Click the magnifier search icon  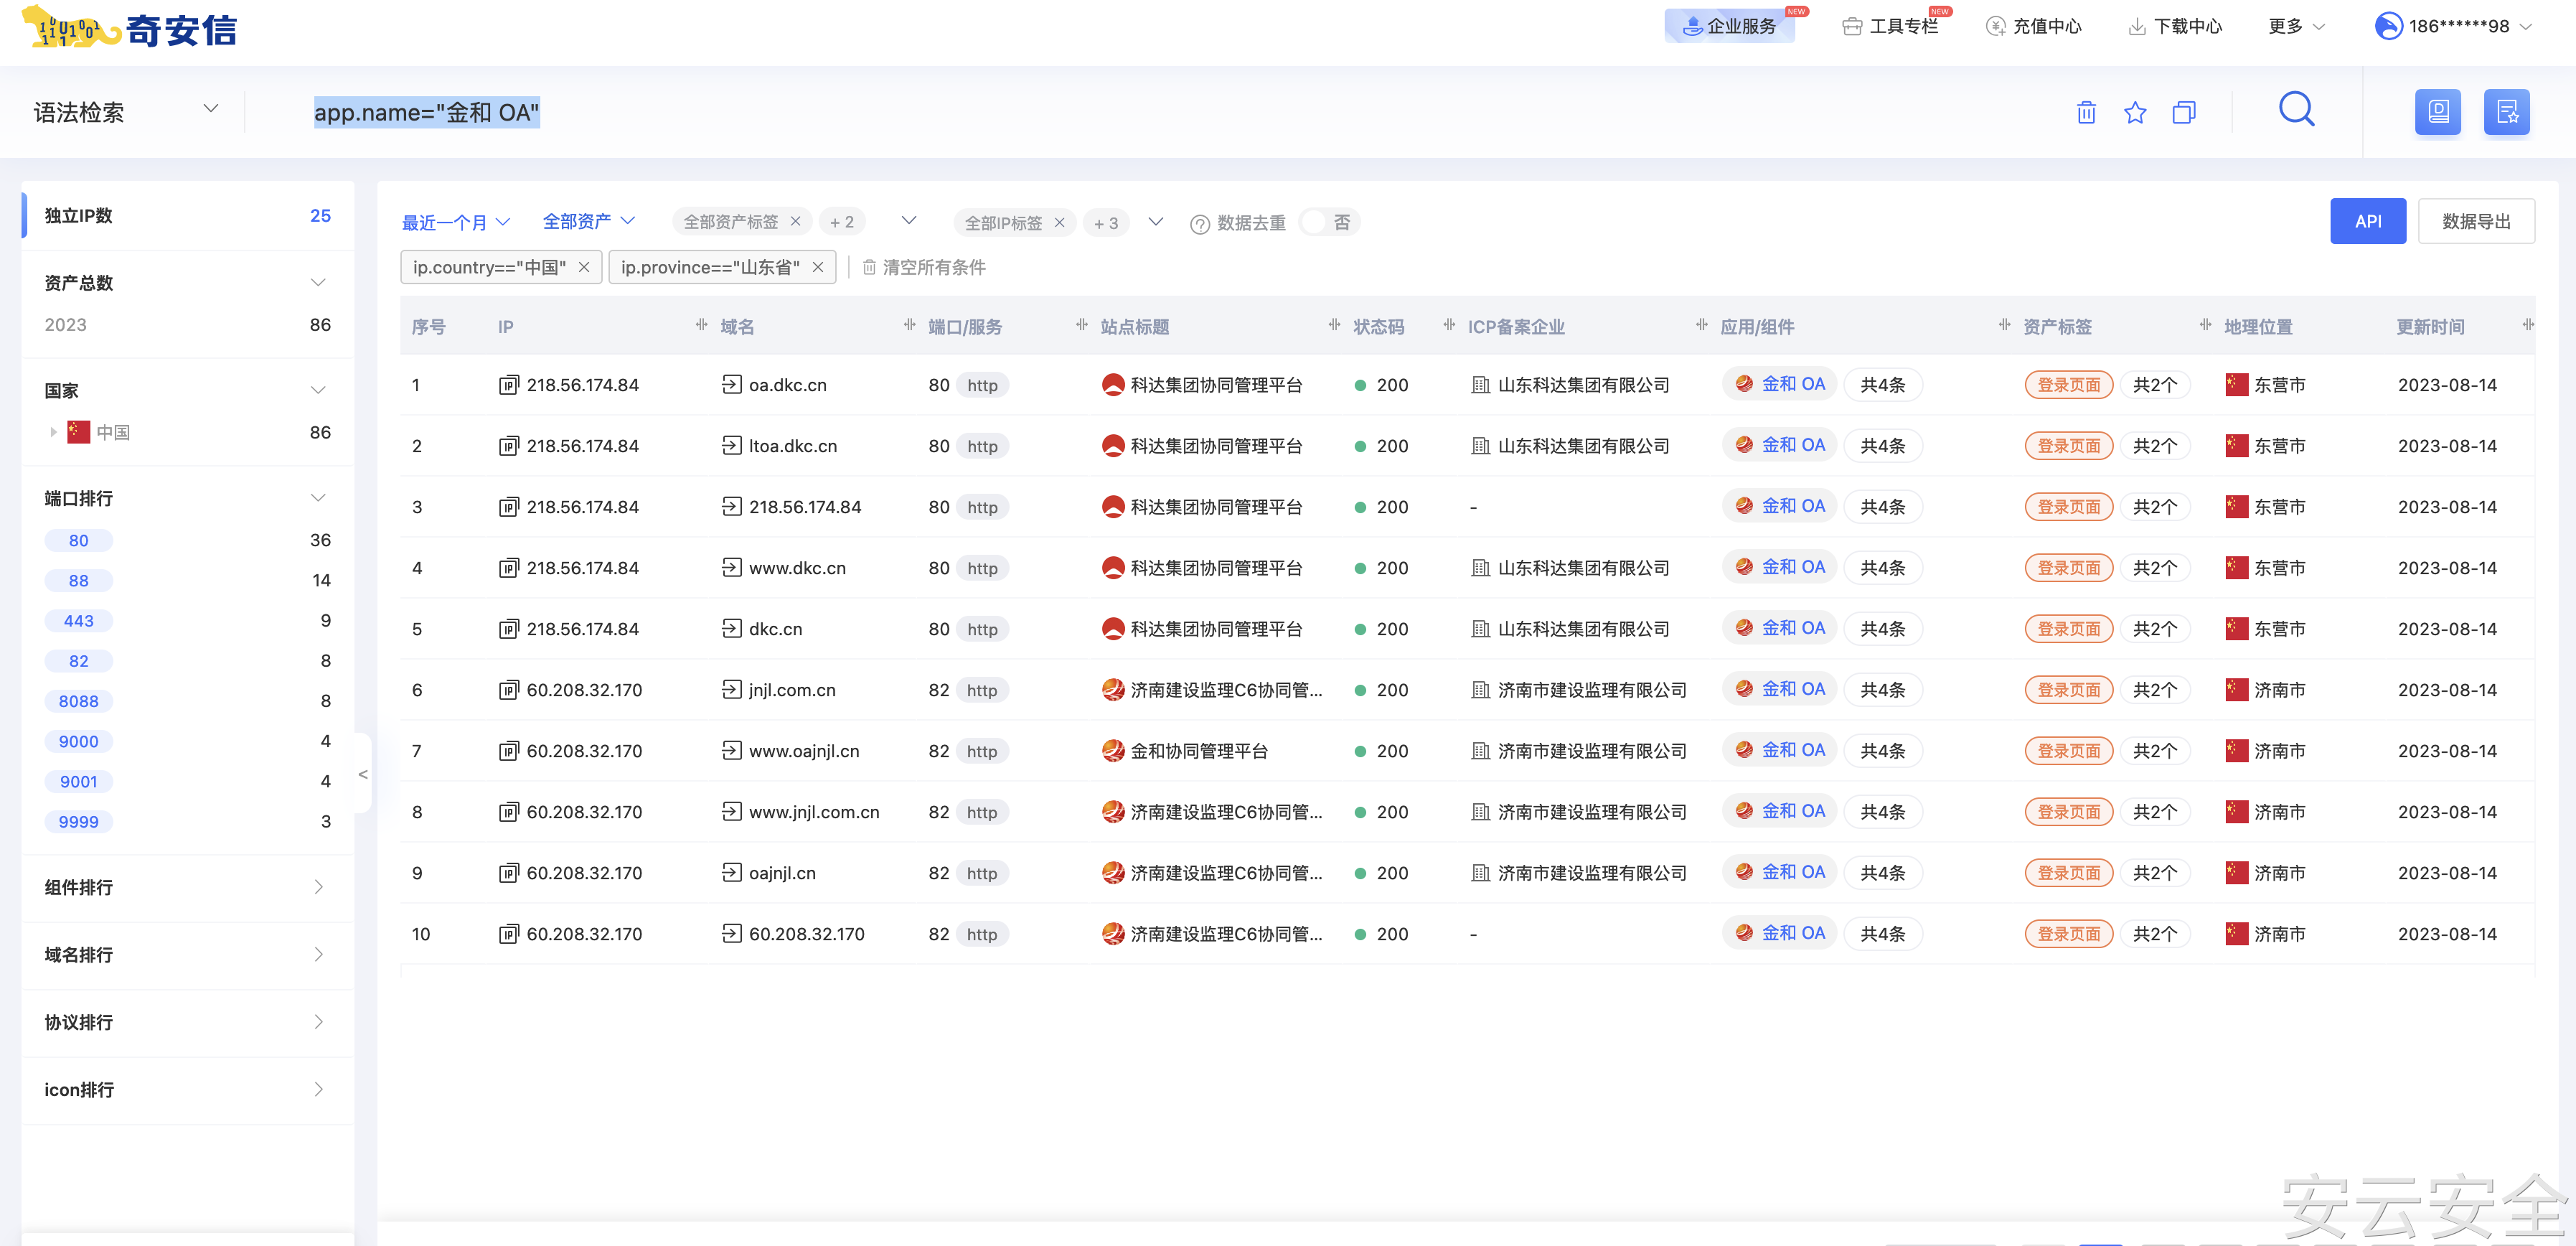tap(2297, 109)
